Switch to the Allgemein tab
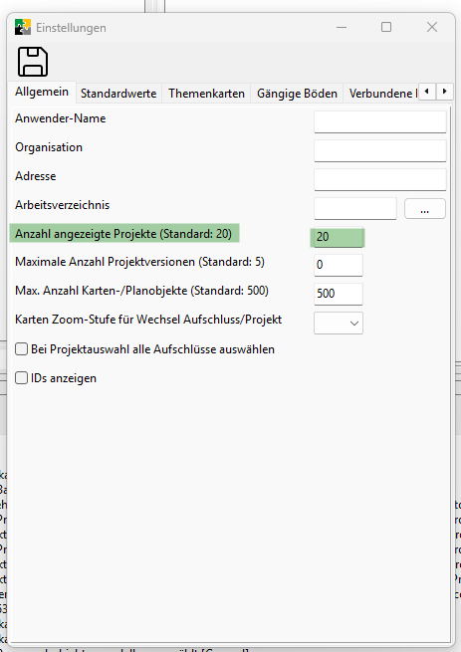 (42, 92)
